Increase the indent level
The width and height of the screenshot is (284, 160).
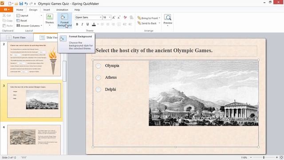pos(130,24)
